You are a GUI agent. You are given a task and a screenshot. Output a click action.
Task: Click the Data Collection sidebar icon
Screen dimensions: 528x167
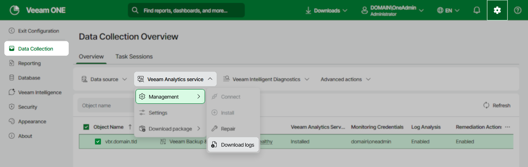point(12,48)
